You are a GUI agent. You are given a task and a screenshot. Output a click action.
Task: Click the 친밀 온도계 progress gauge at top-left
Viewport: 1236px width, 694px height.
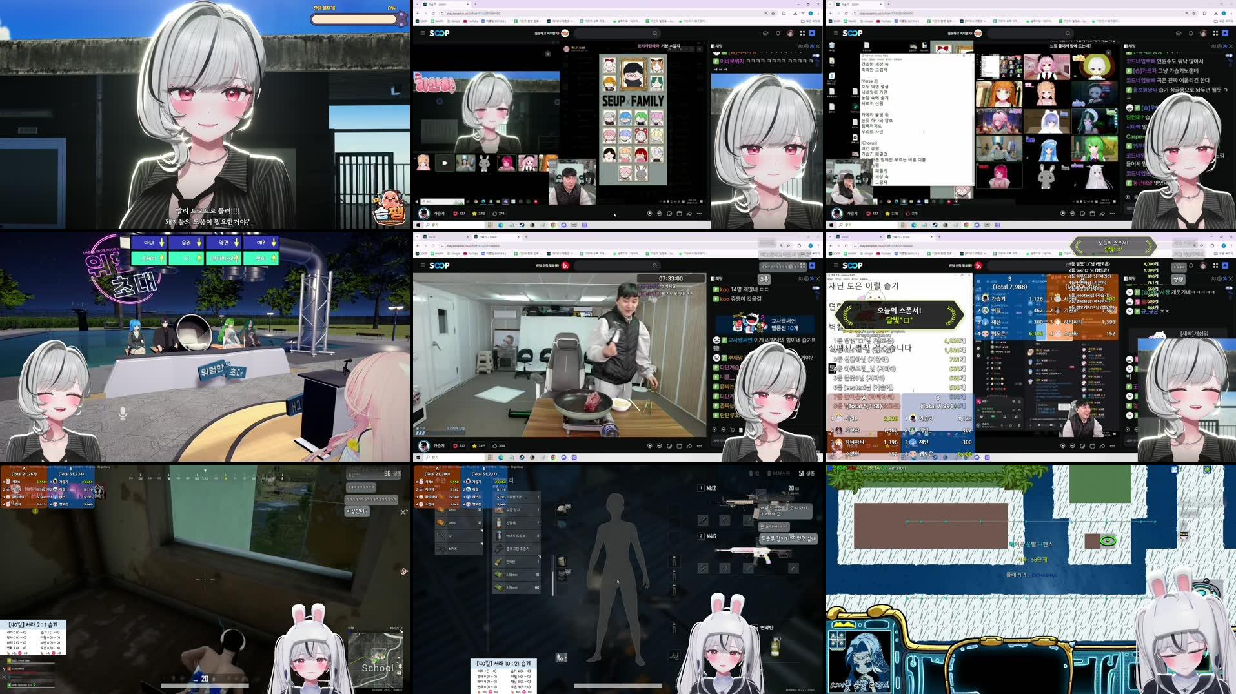pyautogui.click(x=352, y=19)
